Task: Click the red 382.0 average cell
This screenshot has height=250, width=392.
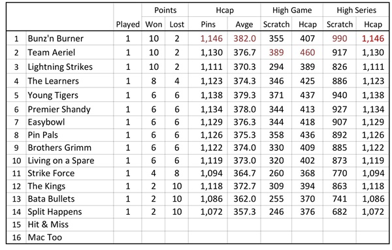Action: (x=244, y=39)
